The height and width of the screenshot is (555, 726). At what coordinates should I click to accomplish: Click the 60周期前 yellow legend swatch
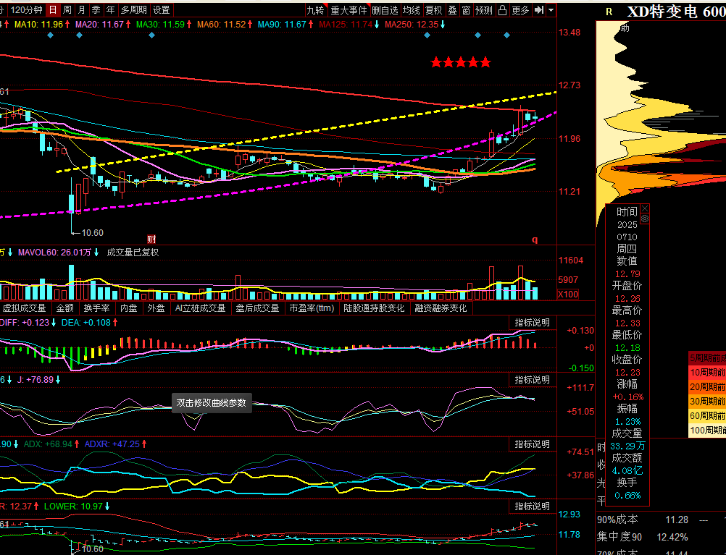click(x=707, y=416)
